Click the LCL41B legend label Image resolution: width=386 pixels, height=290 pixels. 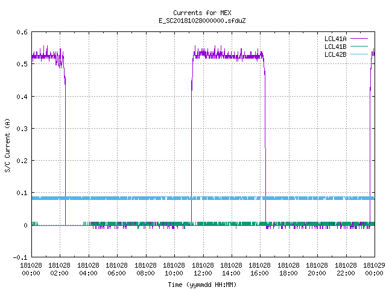click(335, 47)
